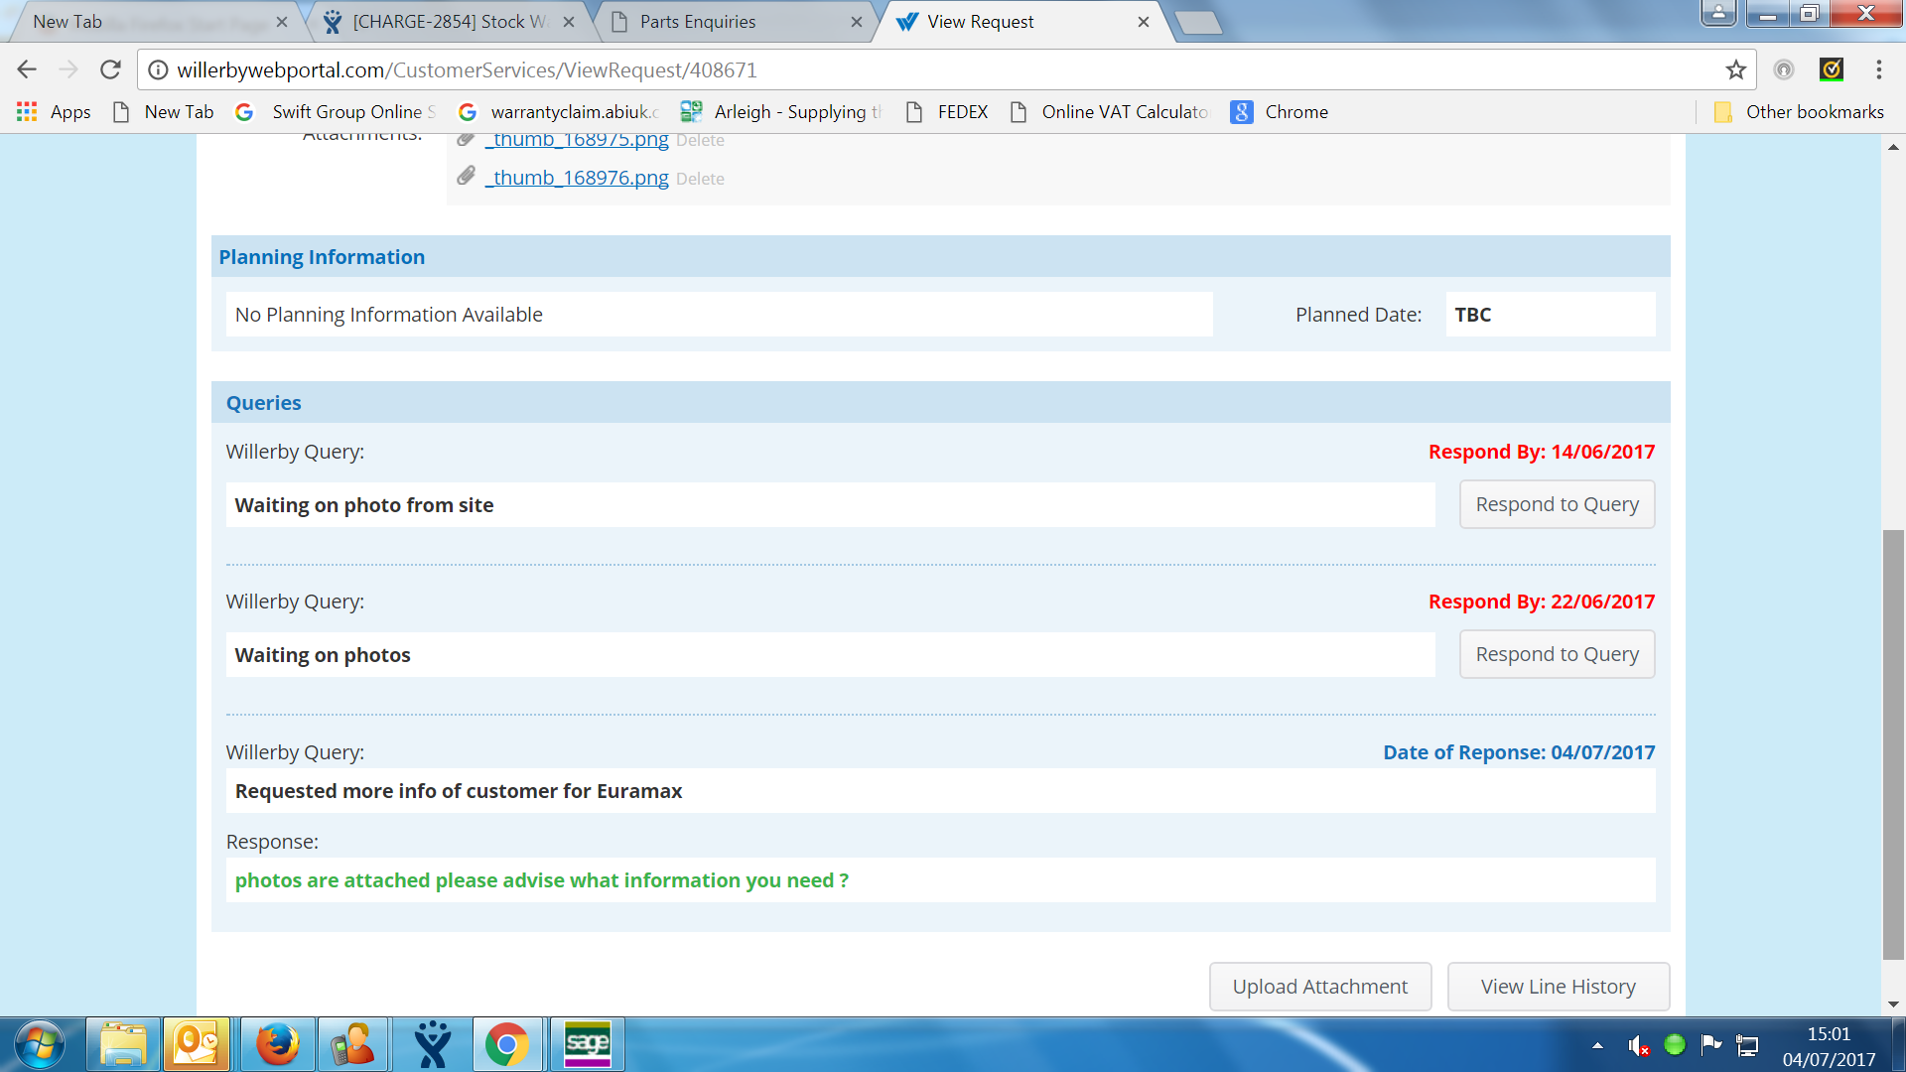Click the site information icon in address bar
The height and width of the screenshot is (1072, 1906).
point(158,69)
